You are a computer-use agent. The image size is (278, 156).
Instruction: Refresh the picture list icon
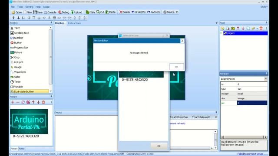(x=23, y=102)
